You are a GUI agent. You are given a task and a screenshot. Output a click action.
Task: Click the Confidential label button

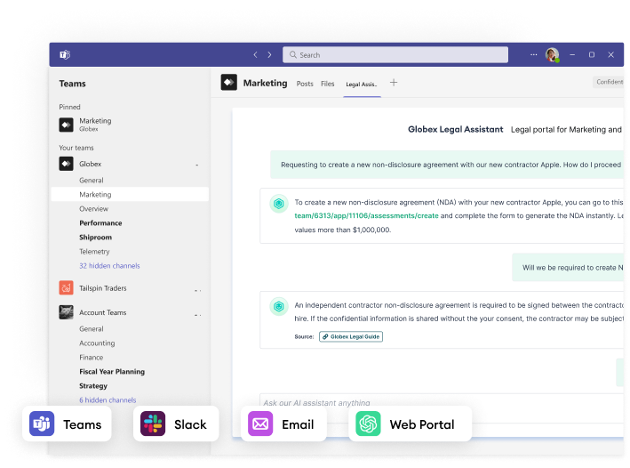609,82
